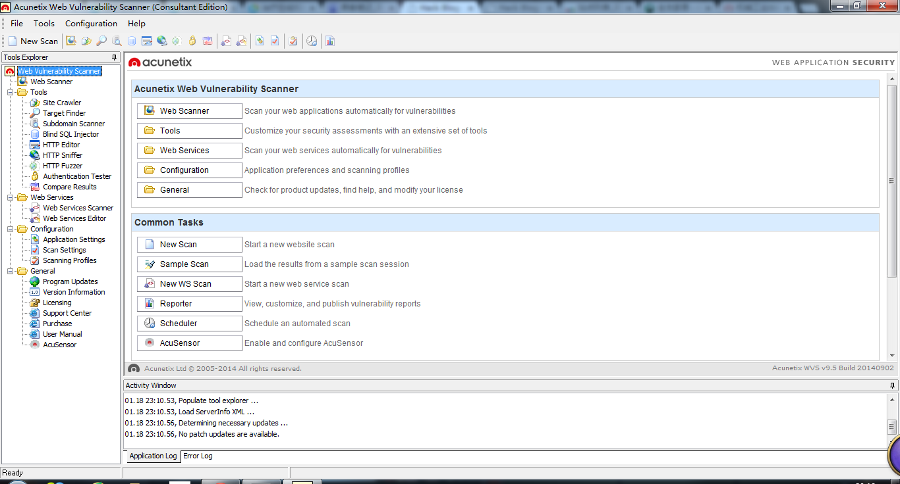Viewport: 900px width, 484px height.
Task: Click Web Services button in main panel
Action: (190, 151)
